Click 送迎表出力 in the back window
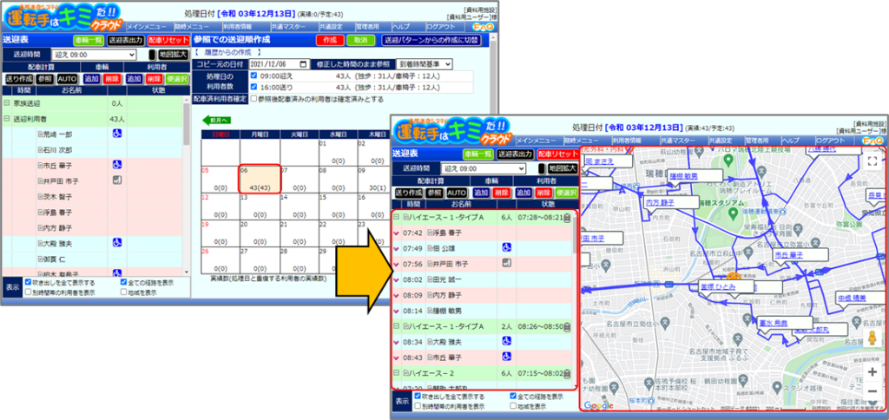This screenshot has height=420, width=889. click(x=125, y=40)
